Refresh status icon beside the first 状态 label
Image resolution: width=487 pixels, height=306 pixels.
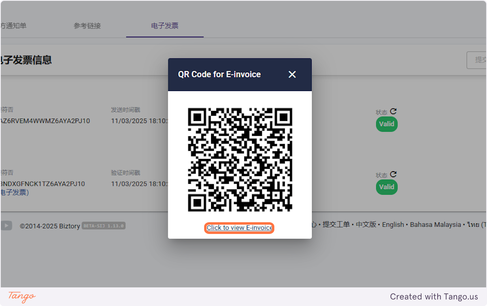pyautogui.click(x=393, y=111)
